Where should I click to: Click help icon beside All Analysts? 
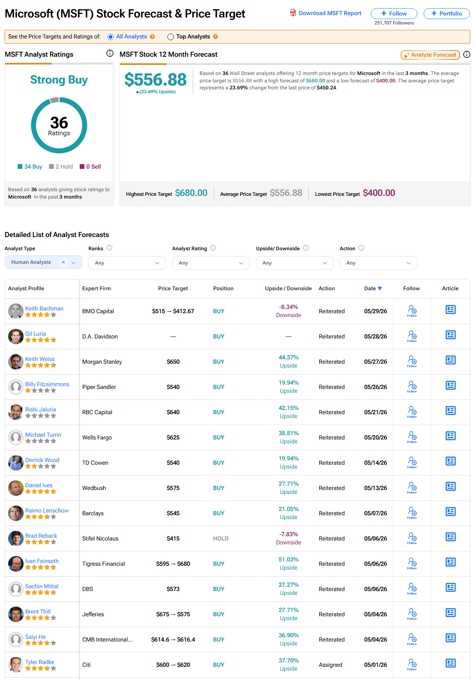click(x=152, y=37)
